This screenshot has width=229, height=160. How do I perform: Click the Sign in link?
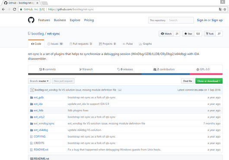point(202,20)
